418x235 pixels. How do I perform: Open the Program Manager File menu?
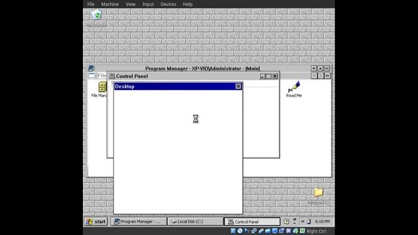[x=102, y=76]
